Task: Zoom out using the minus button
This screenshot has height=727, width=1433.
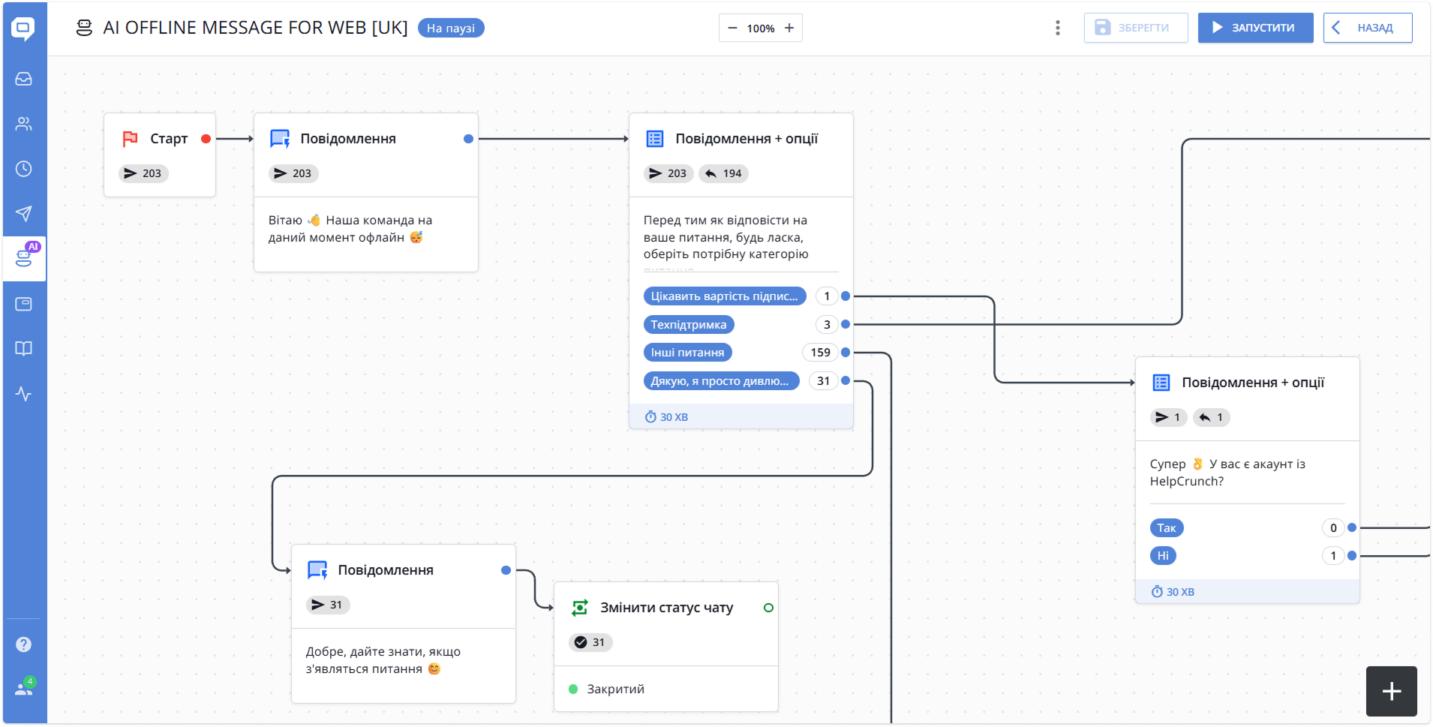Action: pyautogui.click(x=732, y=28)
